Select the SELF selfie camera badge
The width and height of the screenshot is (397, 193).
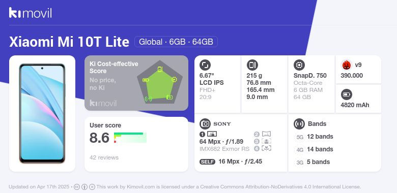click(x=207, y=162)
